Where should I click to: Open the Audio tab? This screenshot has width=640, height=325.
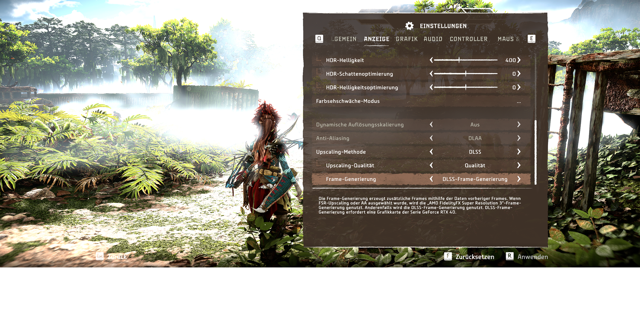point(433,39)
